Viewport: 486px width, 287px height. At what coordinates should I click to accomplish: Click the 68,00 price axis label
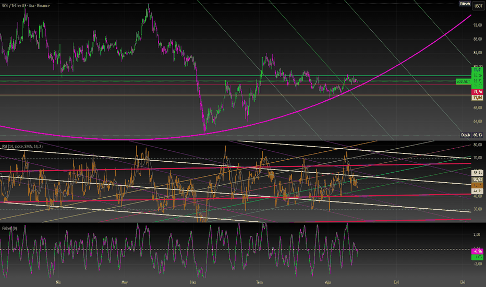477,107
